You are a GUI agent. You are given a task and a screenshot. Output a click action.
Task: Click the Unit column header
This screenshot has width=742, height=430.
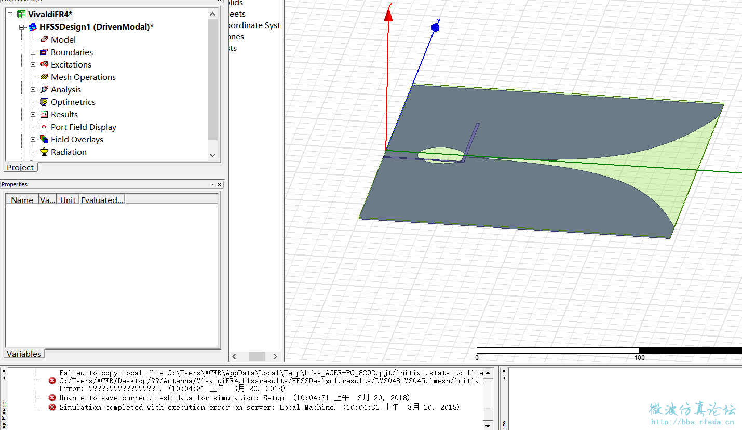[x=68, y=200]
